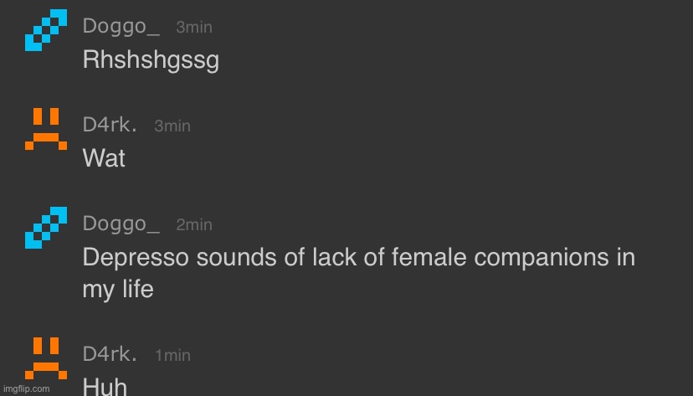Click the "my life" line of text
The image size is (693, 396).
118,290
